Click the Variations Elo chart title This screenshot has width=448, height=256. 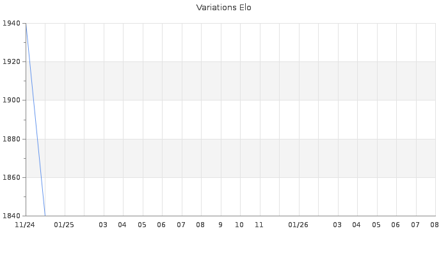point(224,8)
